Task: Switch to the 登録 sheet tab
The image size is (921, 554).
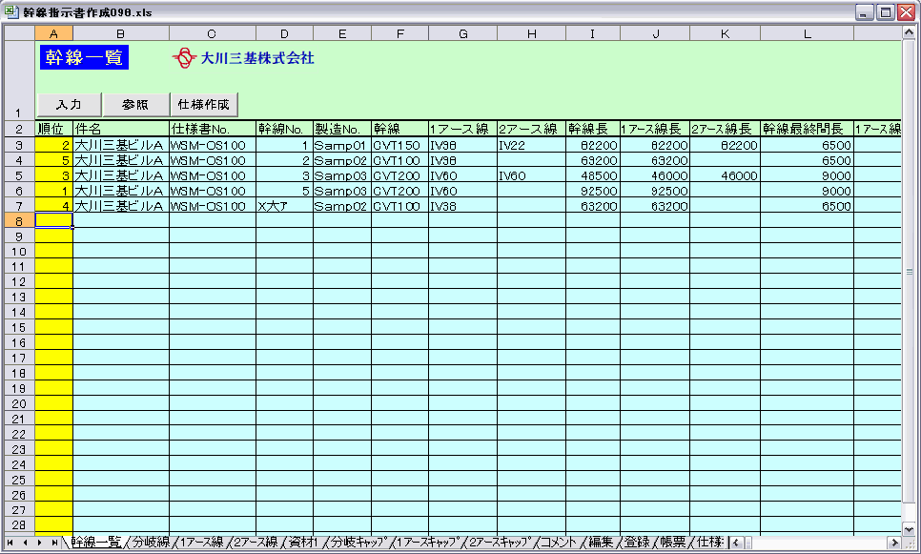Action: tap(637, 543)
